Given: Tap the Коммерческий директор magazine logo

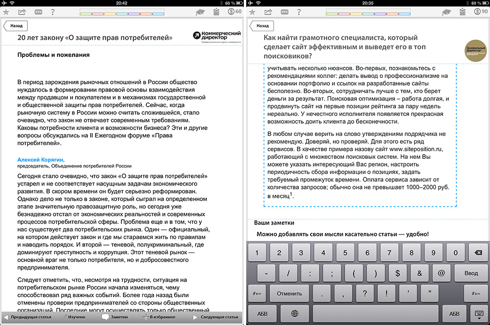Looking at the screenshot, I should (x=217, y=37).
